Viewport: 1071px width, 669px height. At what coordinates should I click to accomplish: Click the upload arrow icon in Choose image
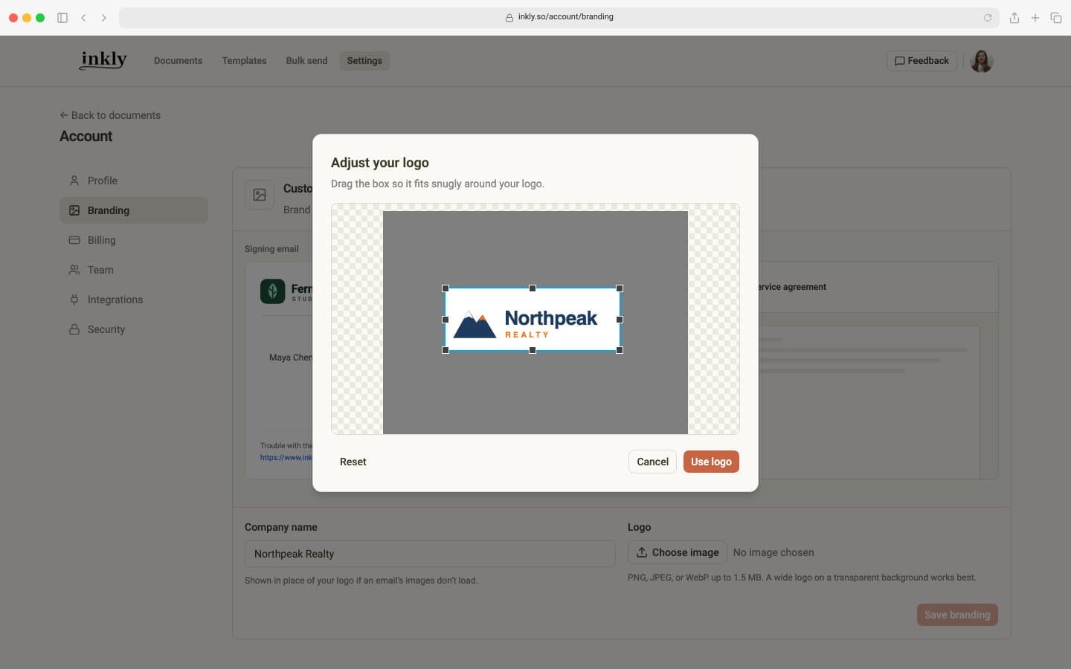click(642, 552)
